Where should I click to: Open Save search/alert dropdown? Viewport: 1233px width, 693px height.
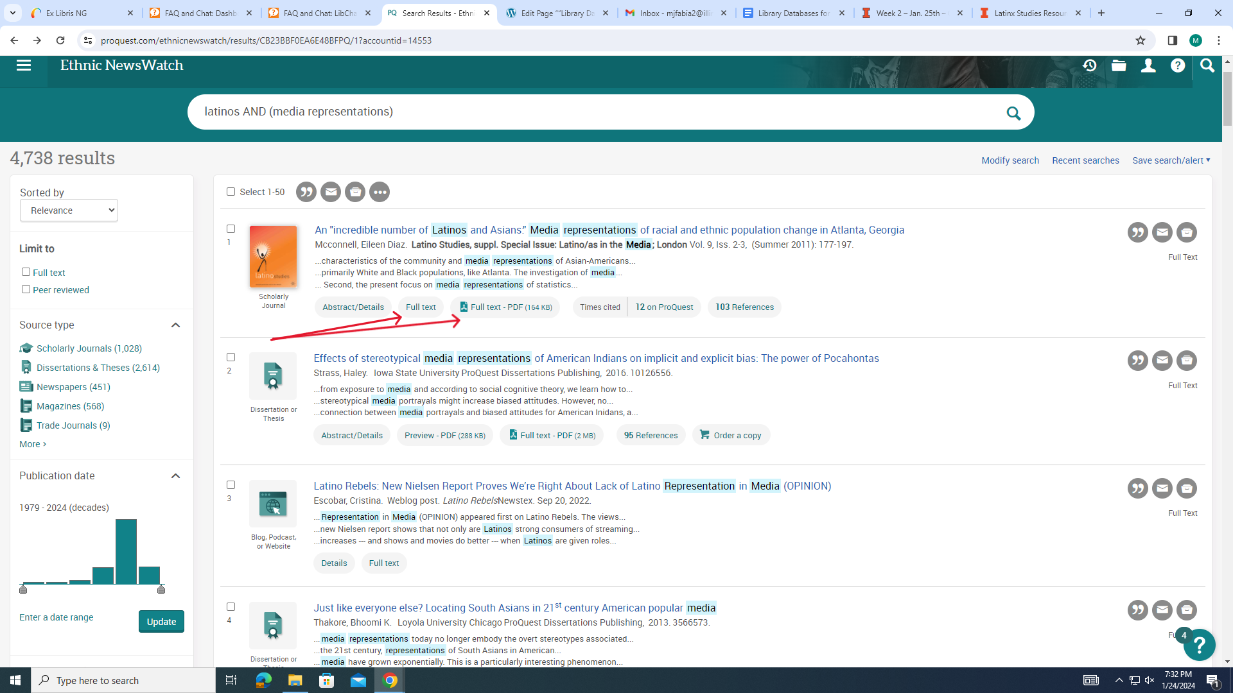[1171, 160]
